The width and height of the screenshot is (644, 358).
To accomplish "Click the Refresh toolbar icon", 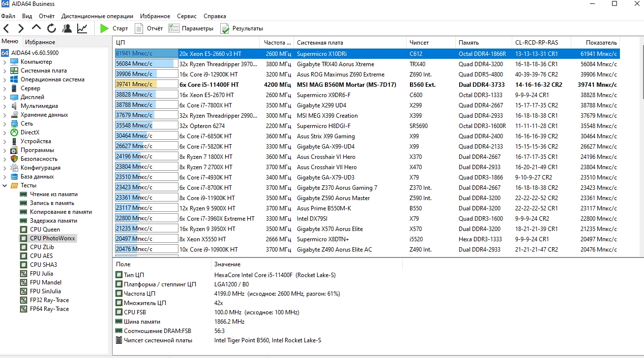I will tap(52, 28).
